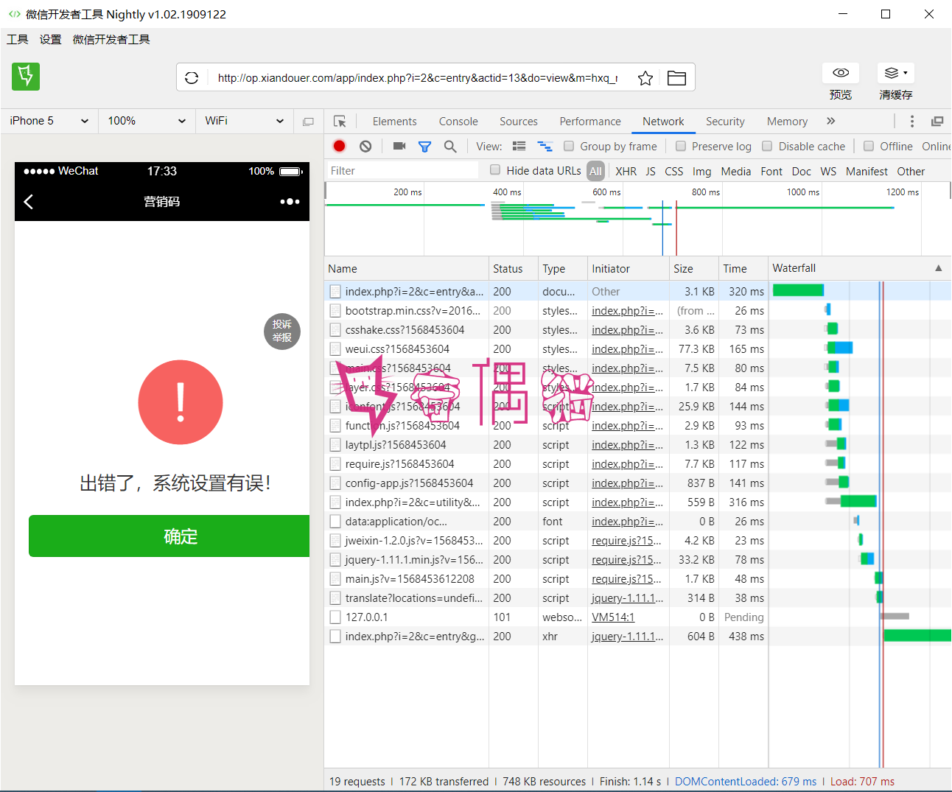Screen dimensions: 952x792
Task: Click the URL address field
Action: [x=418, y=77]
